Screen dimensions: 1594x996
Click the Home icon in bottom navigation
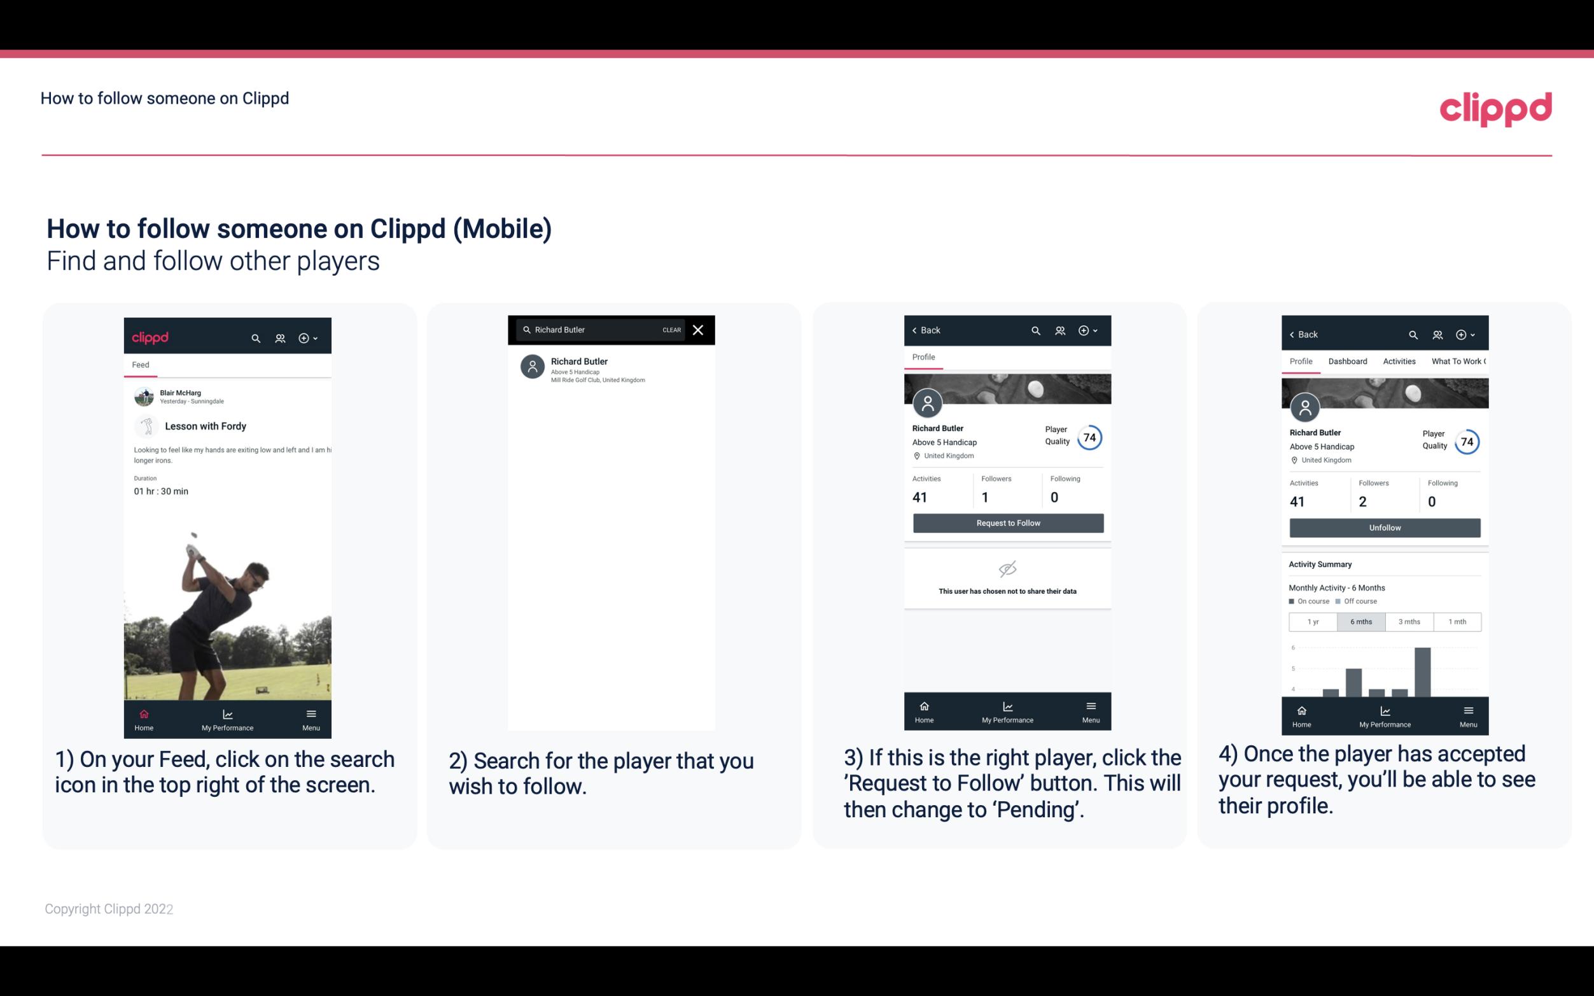[x=143, y=712]
